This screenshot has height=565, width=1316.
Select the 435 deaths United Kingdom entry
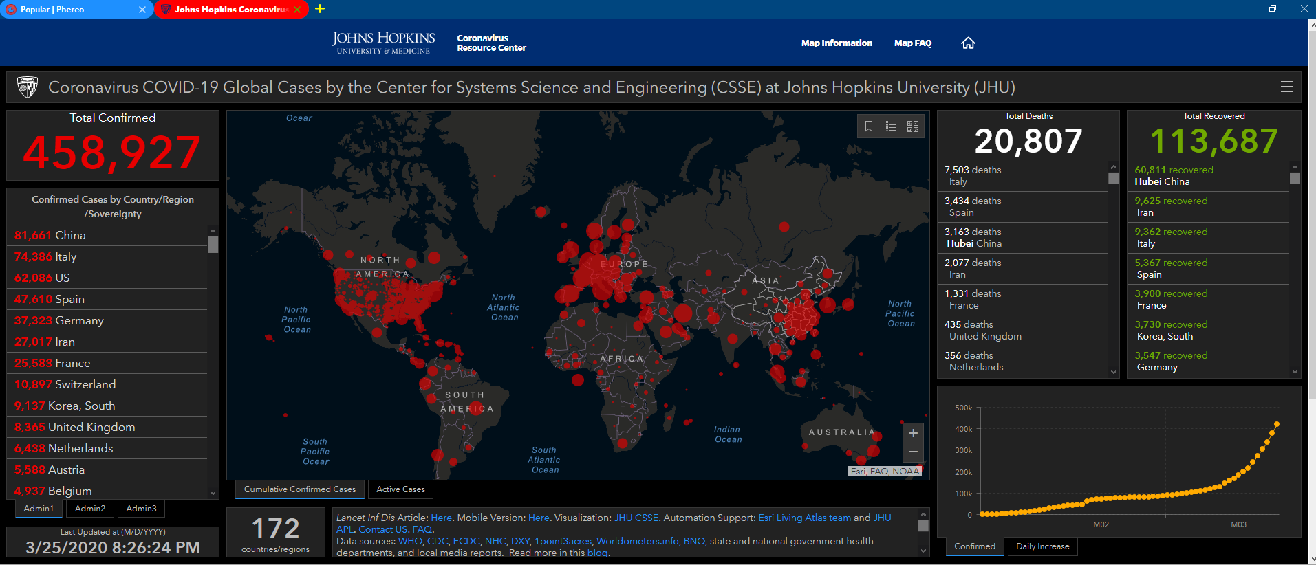click(1024, 331)
